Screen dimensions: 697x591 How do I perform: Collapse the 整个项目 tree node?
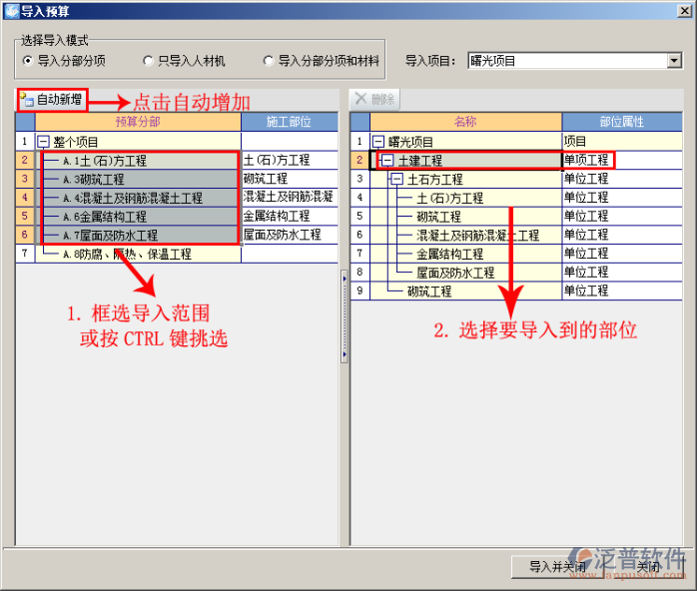[43, 142]
